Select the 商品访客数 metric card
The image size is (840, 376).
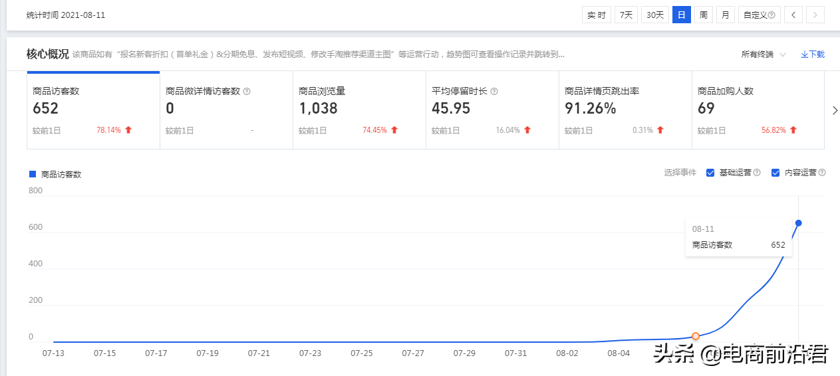pyautogui.click(x=93, y=110)
